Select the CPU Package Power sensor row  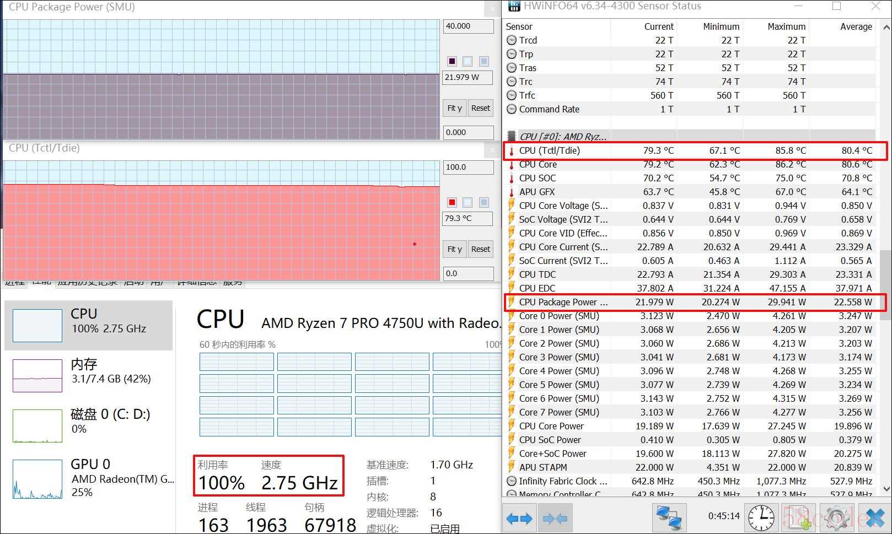[x=689, y=302]
